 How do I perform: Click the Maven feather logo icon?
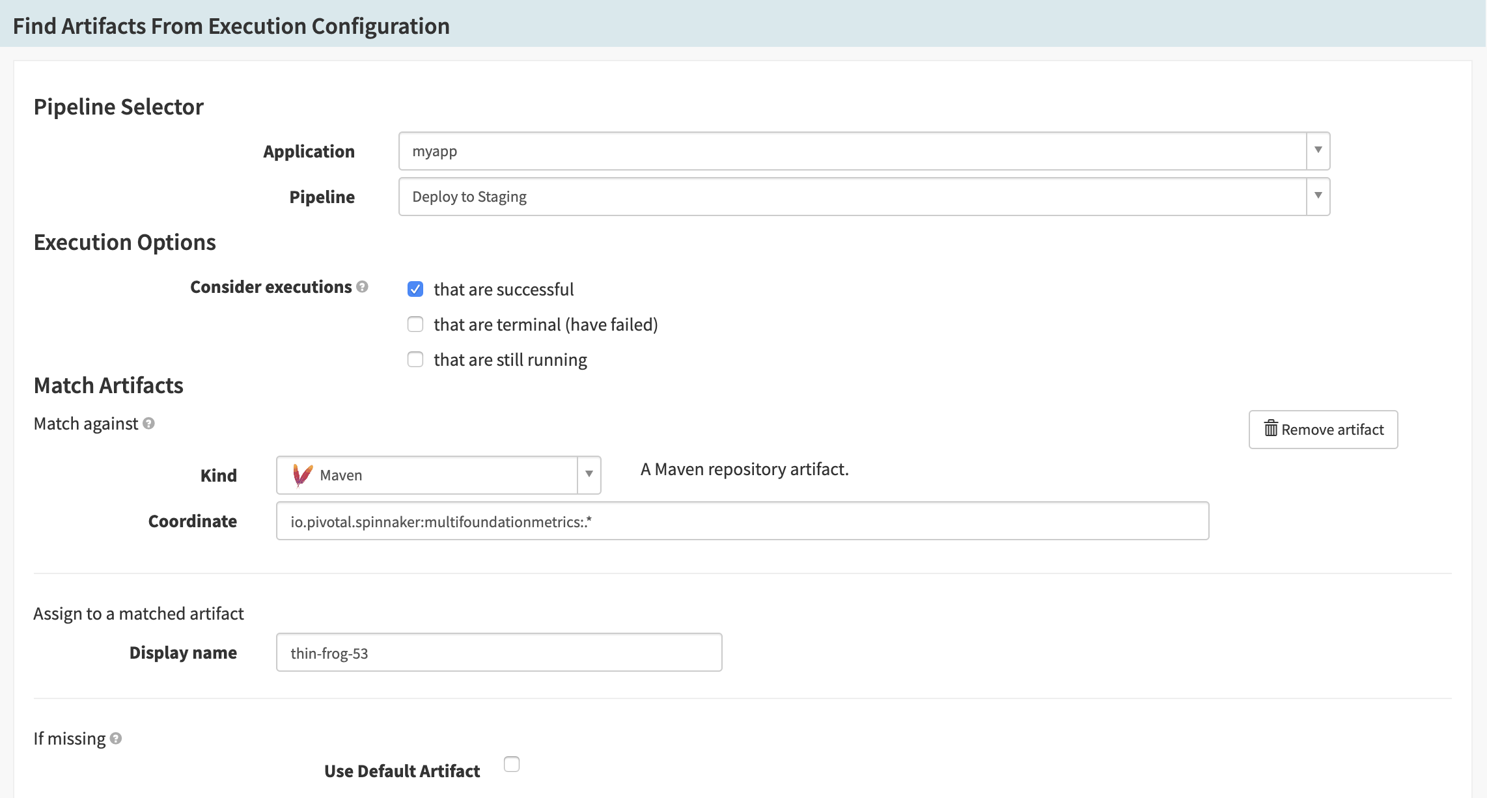coord(302,475)
